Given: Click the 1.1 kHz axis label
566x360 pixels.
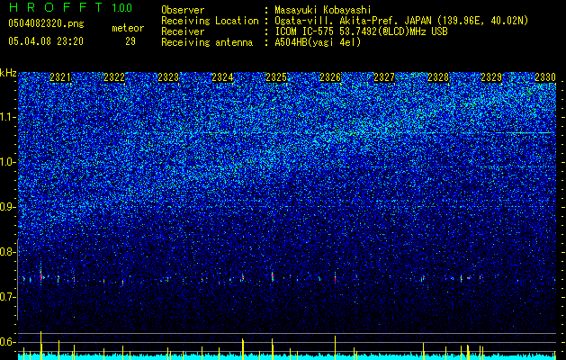Looking at the screenshot, I should point(8,117).
